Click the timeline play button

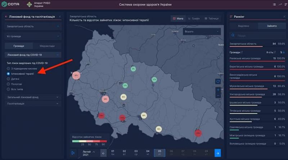[x=73, y=153]
